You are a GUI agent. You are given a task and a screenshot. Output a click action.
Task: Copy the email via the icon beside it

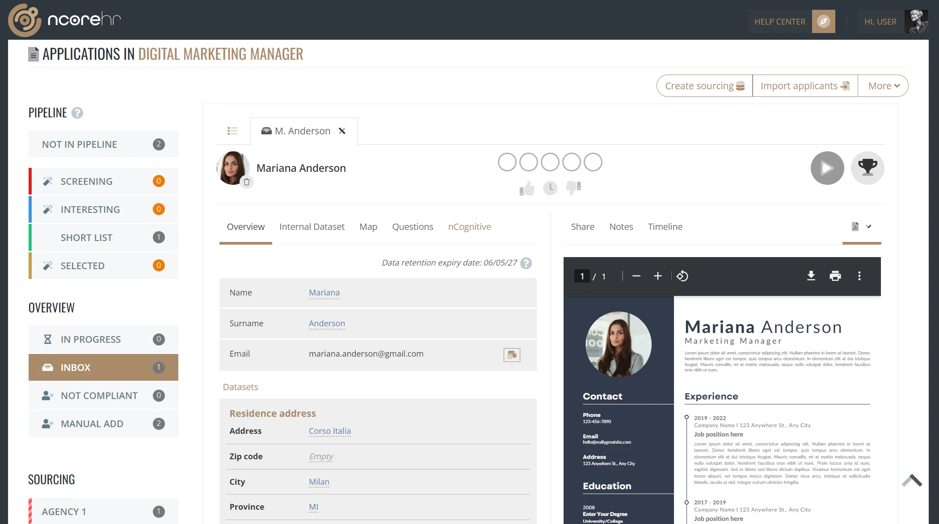512,355
